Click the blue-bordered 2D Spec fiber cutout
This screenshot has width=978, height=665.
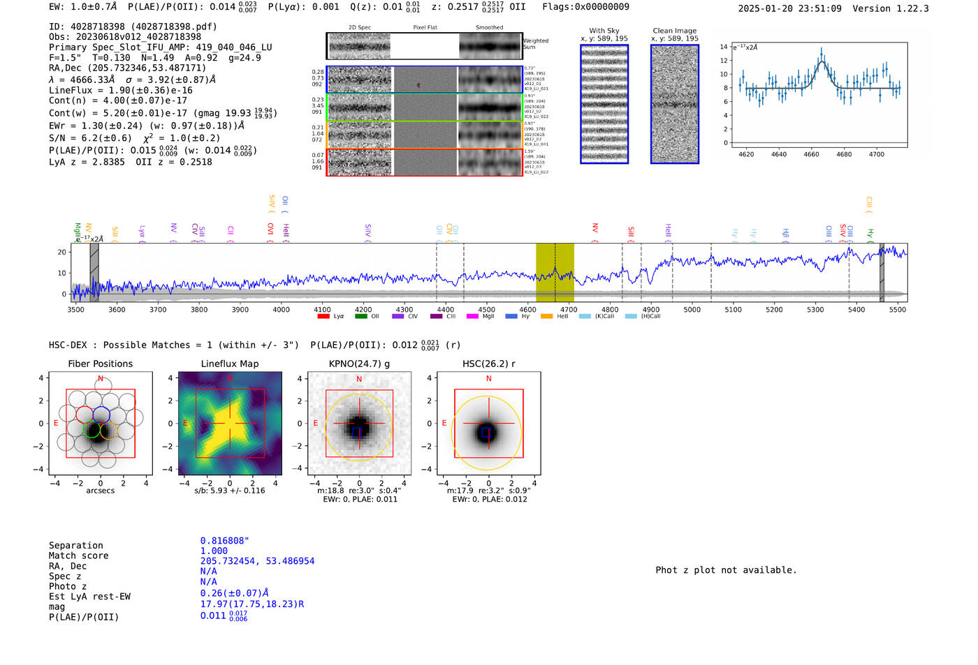[x=360, y=80]
